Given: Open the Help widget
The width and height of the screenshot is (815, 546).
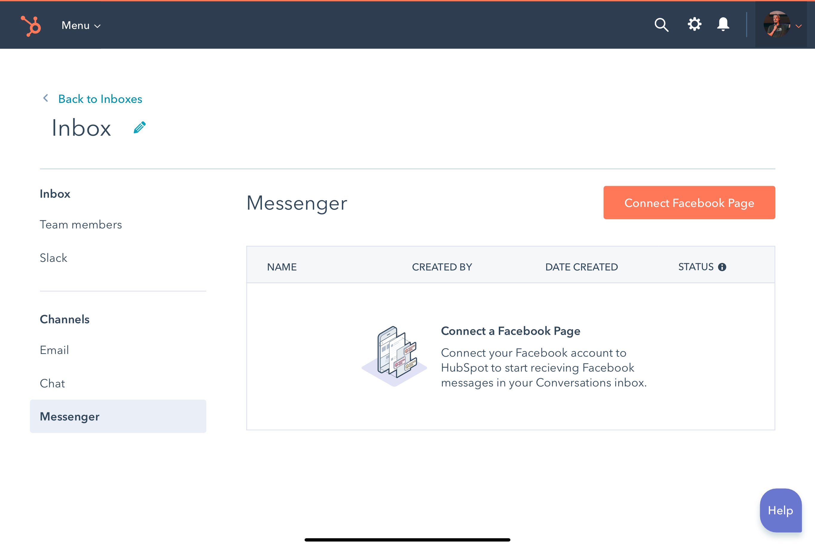Looking at the screenshot, I should coord(780,510).
